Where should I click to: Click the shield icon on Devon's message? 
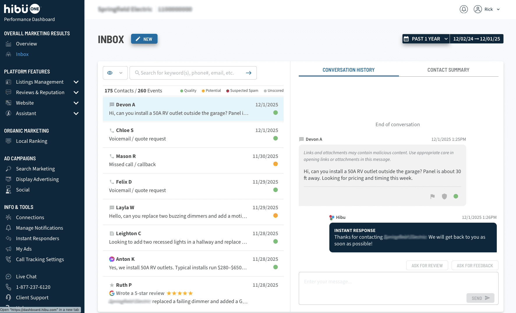(x=444, y=196)
